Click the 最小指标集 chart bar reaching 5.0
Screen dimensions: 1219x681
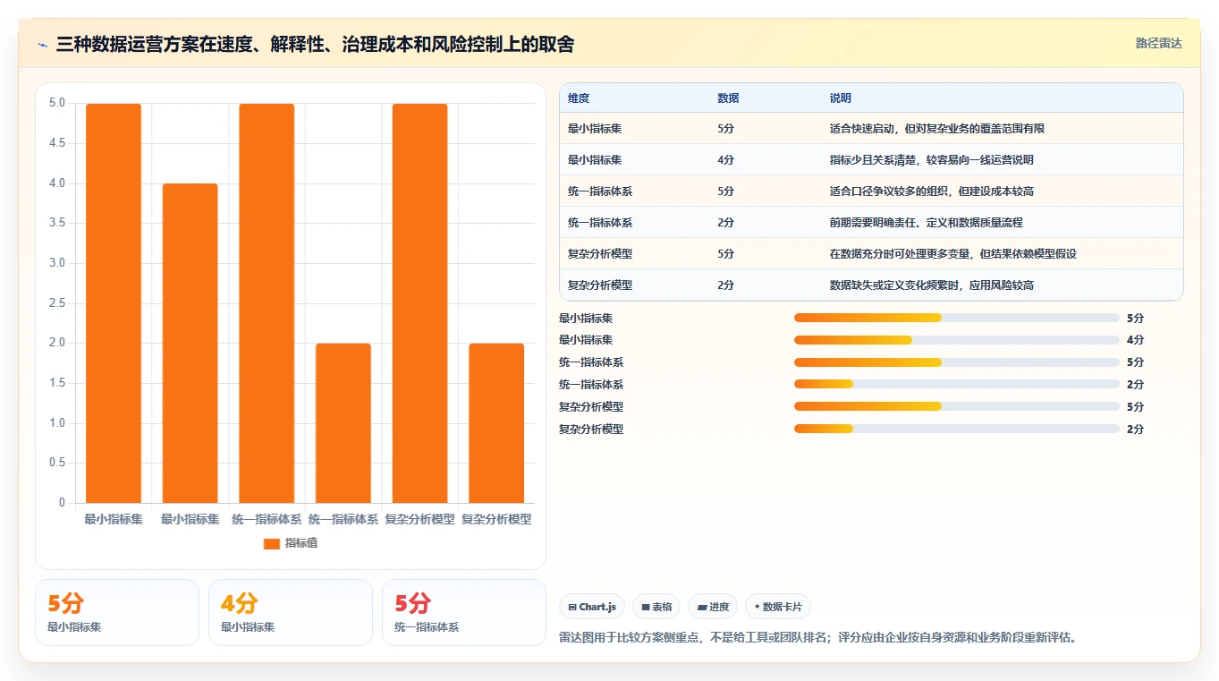(114, 303)
